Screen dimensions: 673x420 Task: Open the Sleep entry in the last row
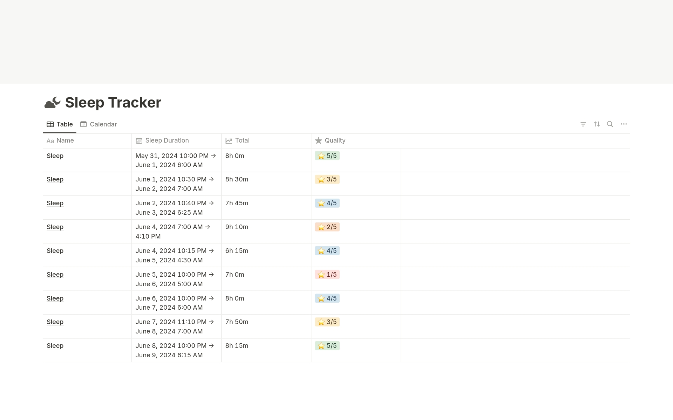pyautogui.click(x=55, y=346)
